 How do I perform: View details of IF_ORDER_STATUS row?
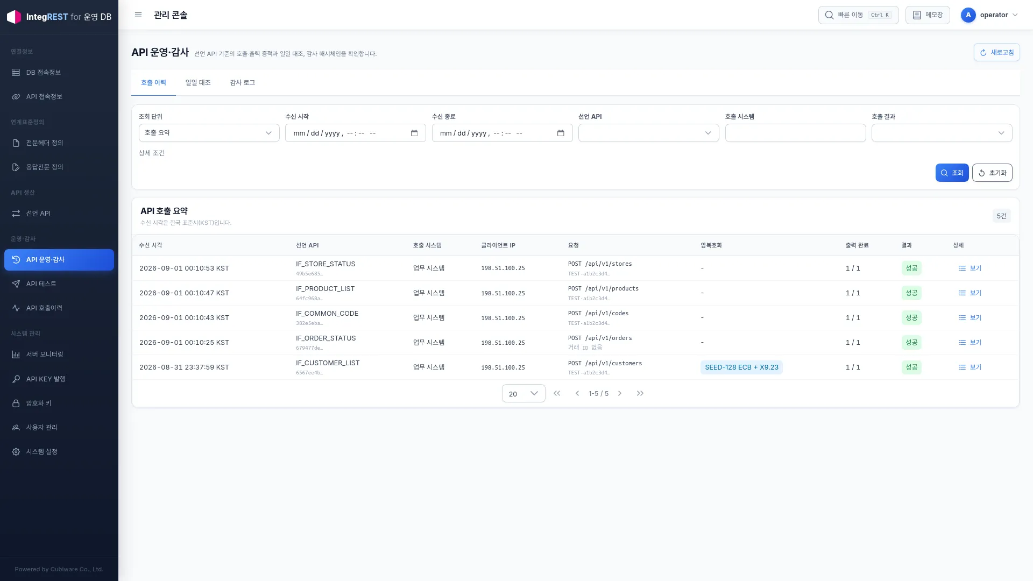pos(970,342)
